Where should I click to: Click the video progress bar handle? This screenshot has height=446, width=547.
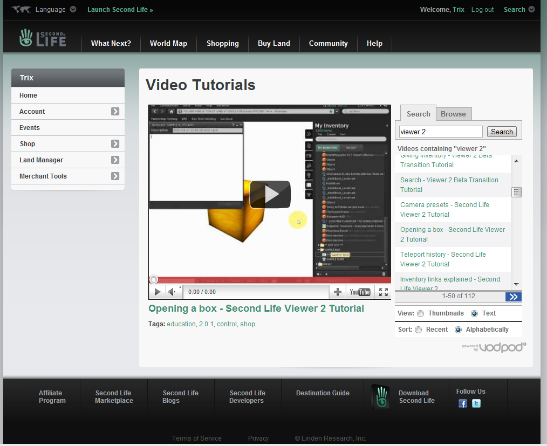(x=154, y=279)
